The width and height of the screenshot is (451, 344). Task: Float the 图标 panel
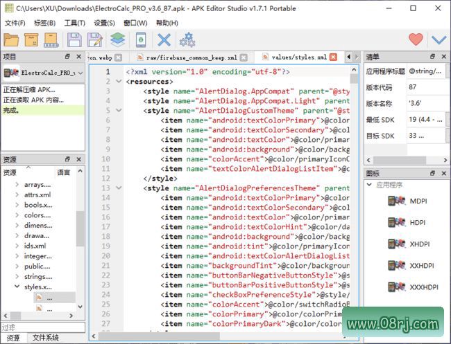coord(432,173)
